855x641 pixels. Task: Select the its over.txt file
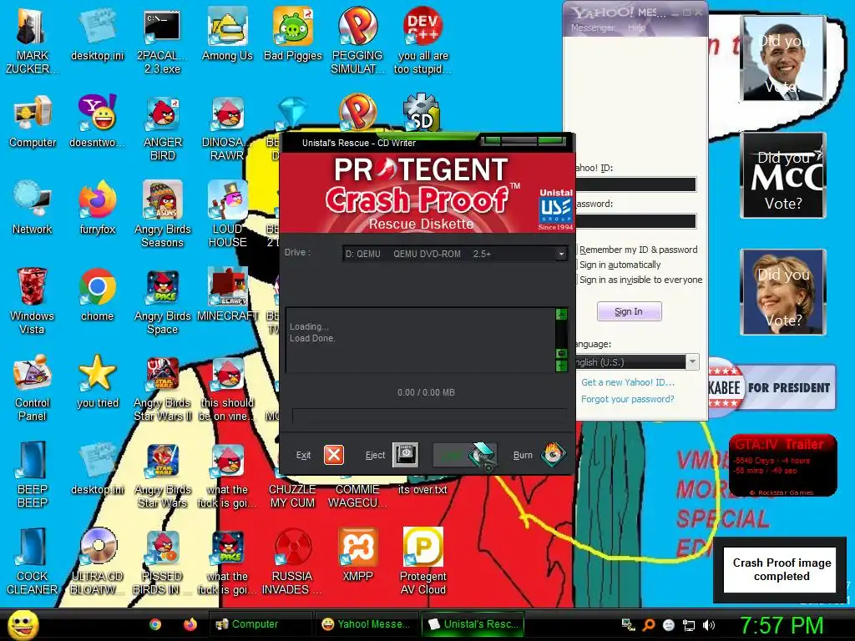[422, 489]
